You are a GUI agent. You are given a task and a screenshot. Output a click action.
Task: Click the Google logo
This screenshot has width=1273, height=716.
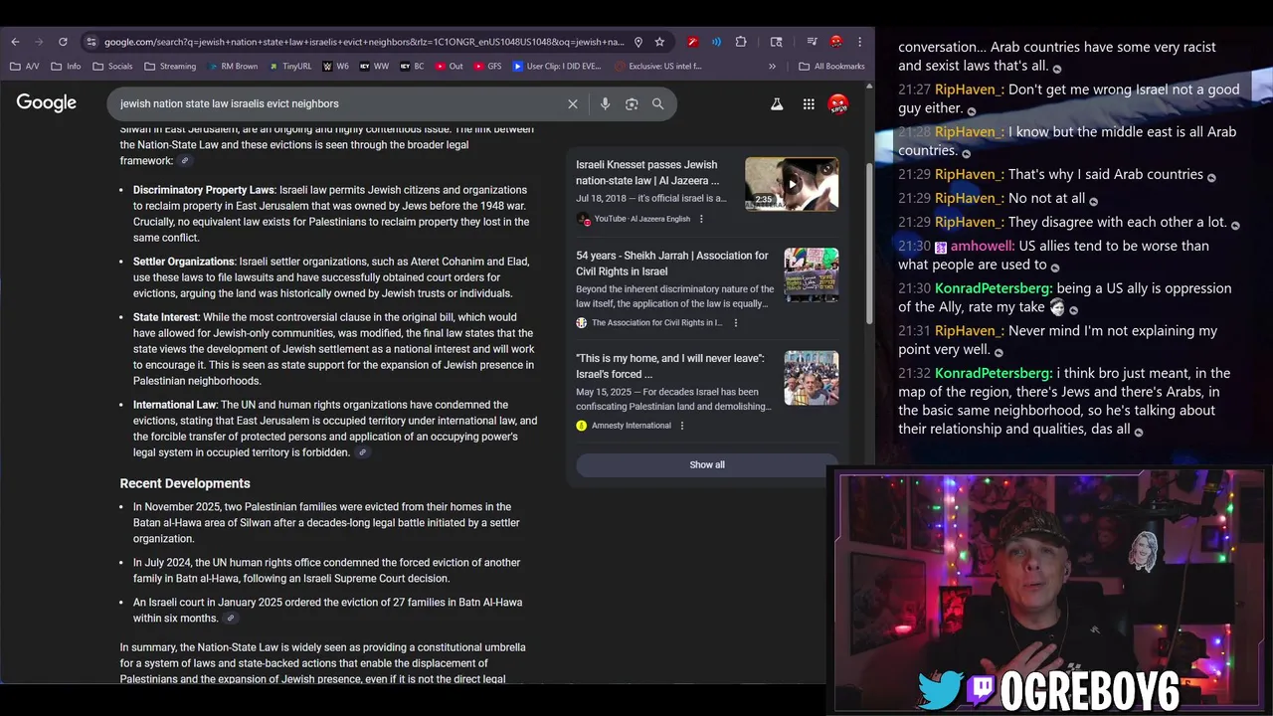coord(46,103)
